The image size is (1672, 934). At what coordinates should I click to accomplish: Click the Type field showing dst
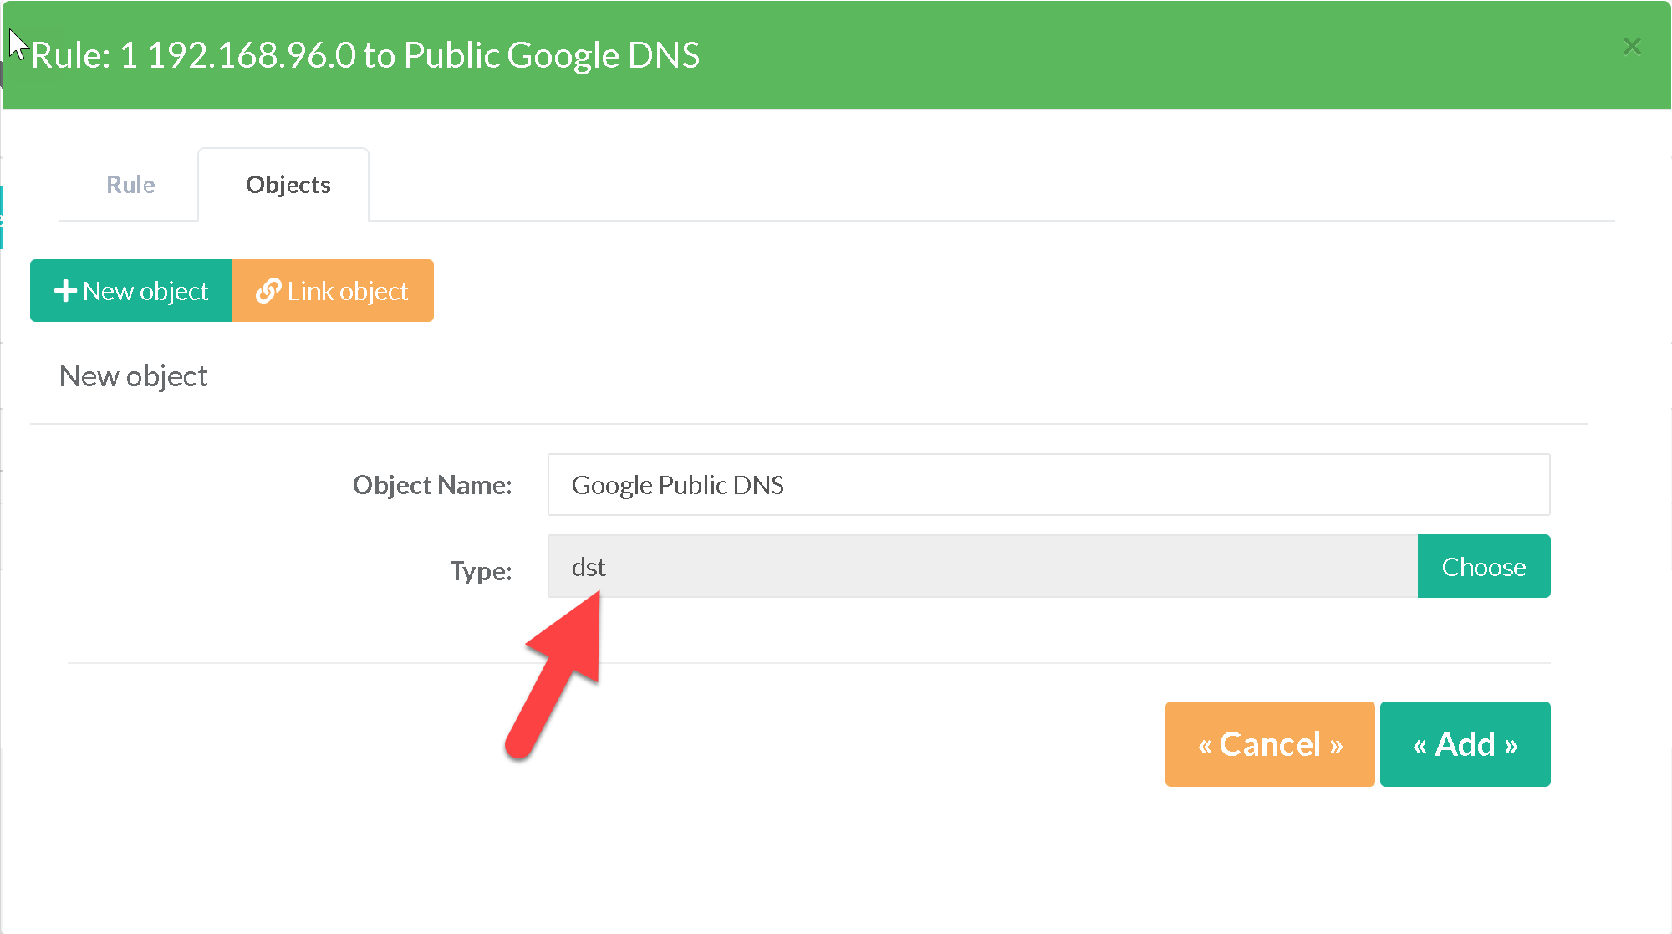pyautogui.click(x=981, y=567)
